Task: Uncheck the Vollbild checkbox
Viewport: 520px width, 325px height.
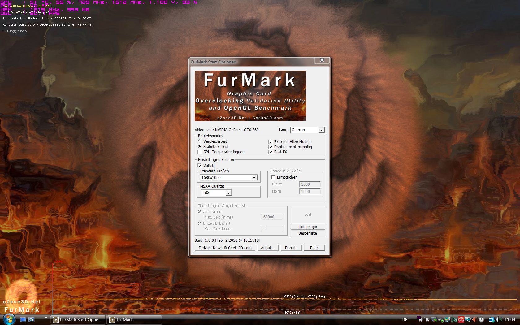Action: 200,166
